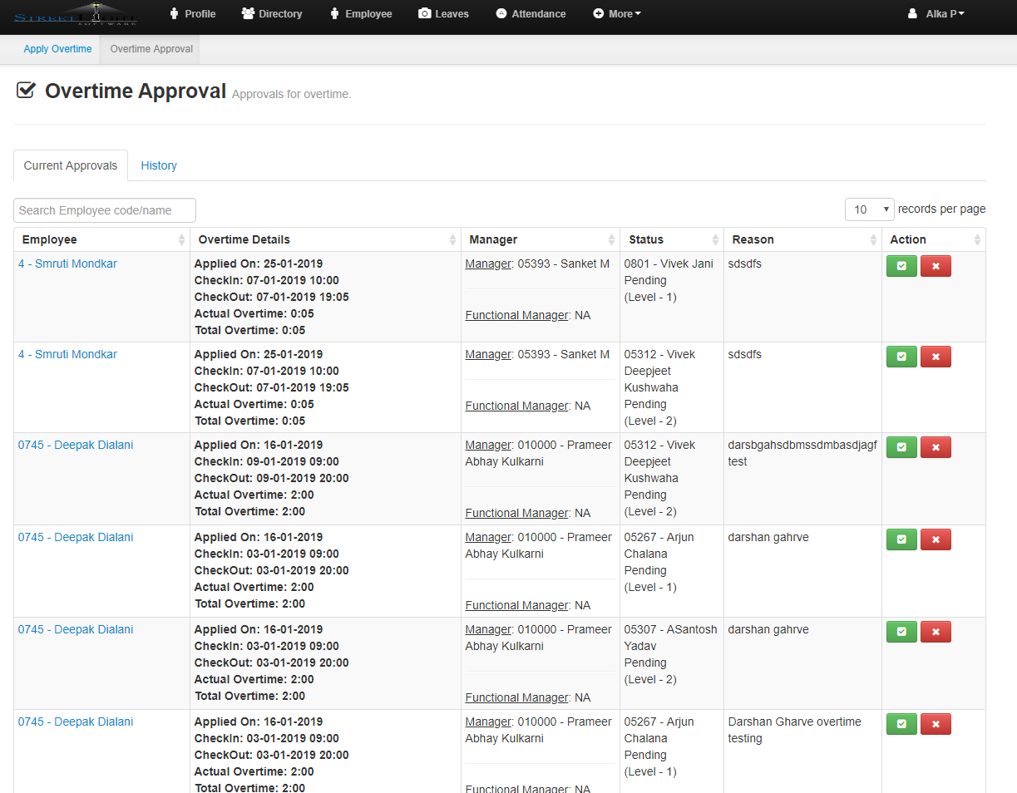Screen dimensions: 1017x793
Task: Reject second Smruti Mondkar Level 2 request
Action: pyautogui.click(x=936, y=357)
